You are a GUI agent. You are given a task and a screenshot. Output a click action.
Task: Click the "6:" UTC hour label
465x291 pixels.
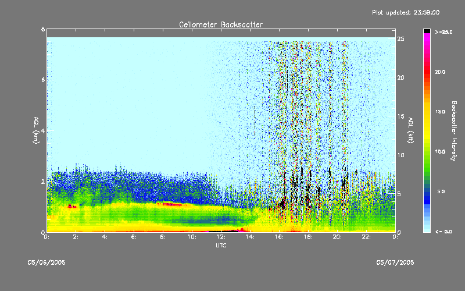(134, 237)
